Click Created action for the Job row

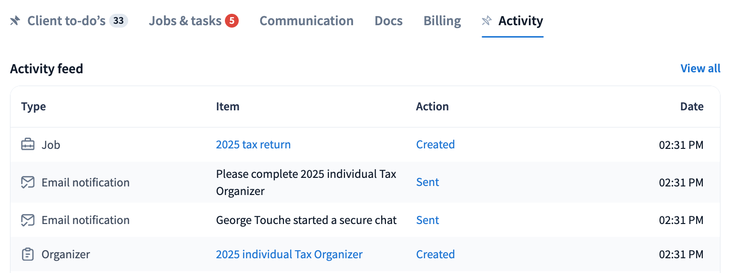click(x=435, y=145)
